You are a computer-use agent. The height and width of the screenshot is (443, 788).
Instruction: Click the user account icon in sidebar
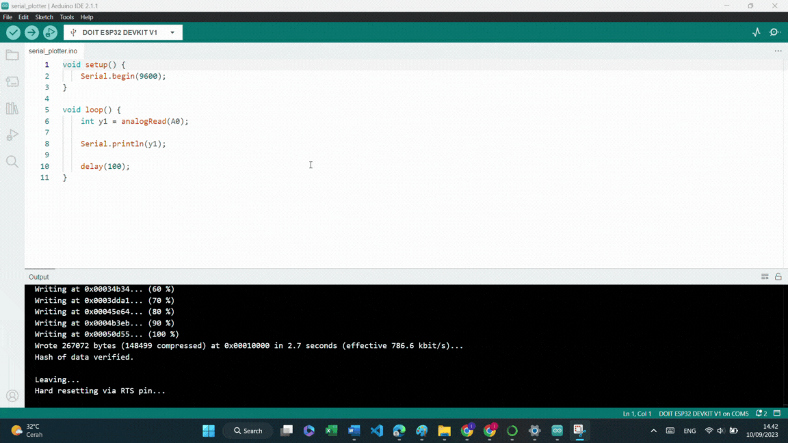coord(12,397)
